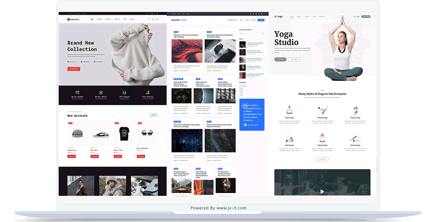439x222 pixels.
Task: Click the search magnifier in Yogi header
Action: tap(354, 16)
